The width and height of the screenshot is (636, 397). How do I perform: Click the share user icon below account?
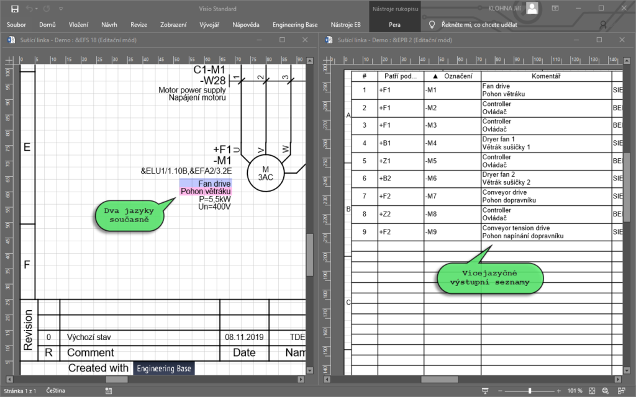click(x=603, y=25)
